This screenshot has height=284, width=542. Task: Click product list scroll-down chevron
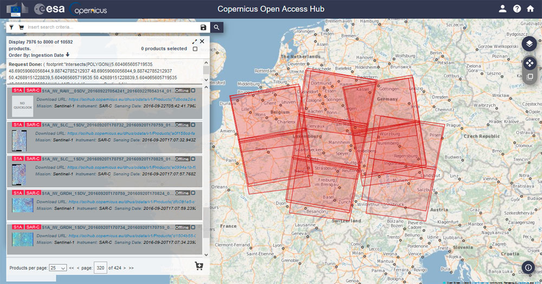pos(207,255)
